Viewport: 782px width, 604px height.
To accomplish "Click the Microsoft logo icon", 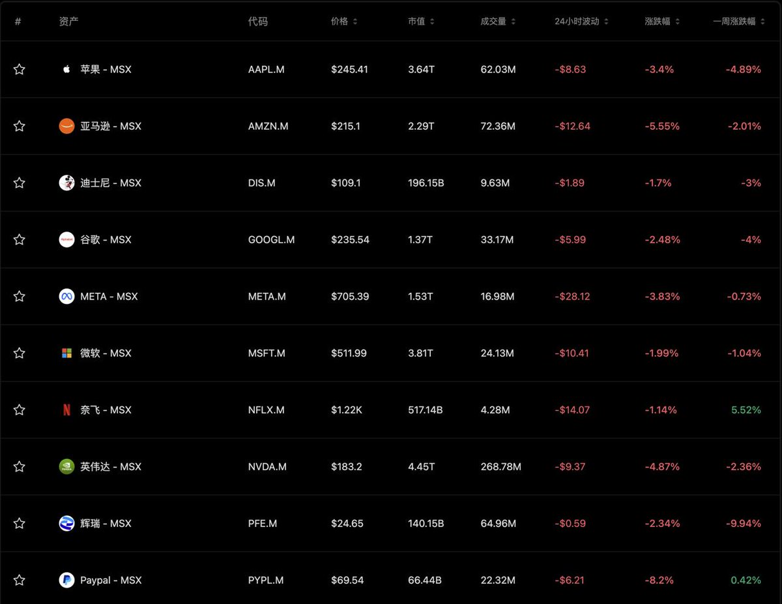I will tap(66, 353).
